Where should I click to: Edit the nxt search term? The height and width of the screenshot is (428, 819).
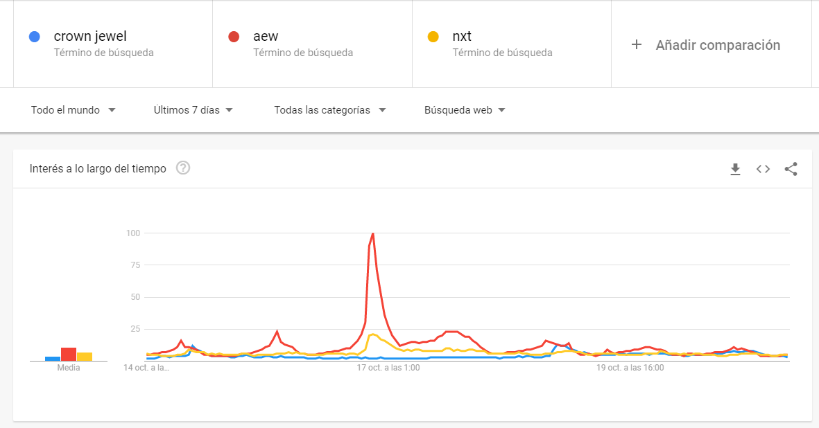[x=462, y=36]
